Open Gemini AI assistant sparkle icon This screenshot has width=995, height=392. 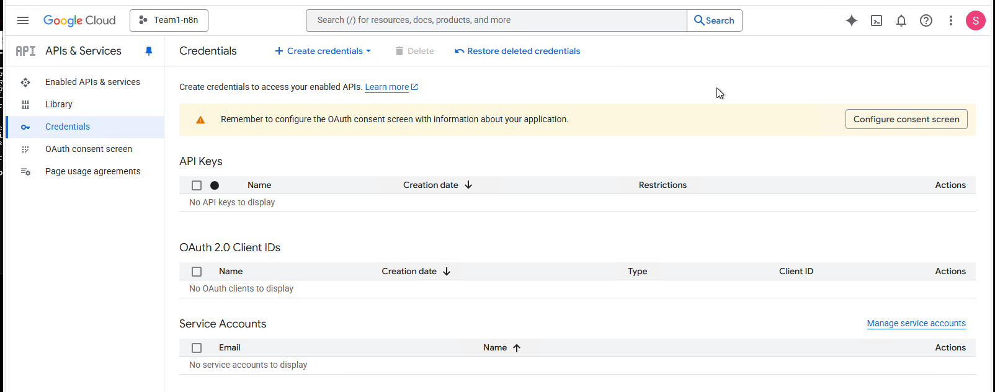(852, 20)
